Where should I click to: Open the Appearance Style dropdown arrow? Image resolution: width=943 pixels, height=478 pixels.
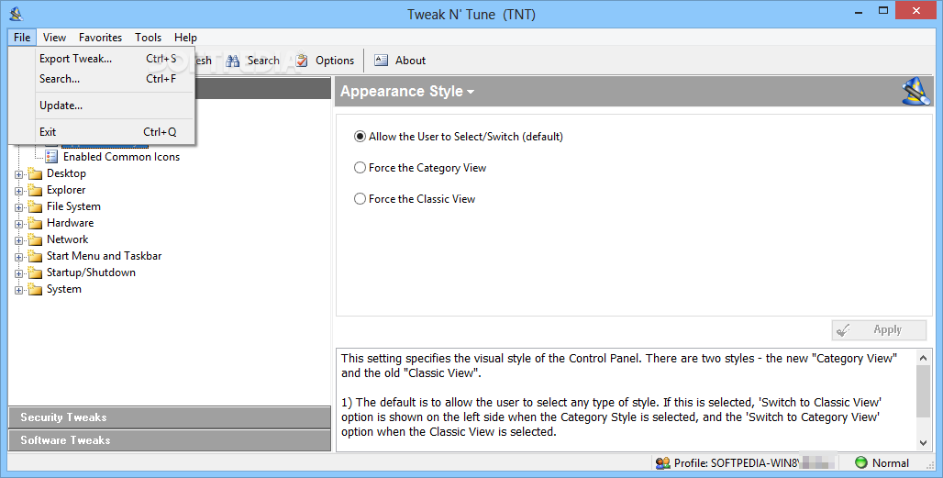click(x=471, y=92)
